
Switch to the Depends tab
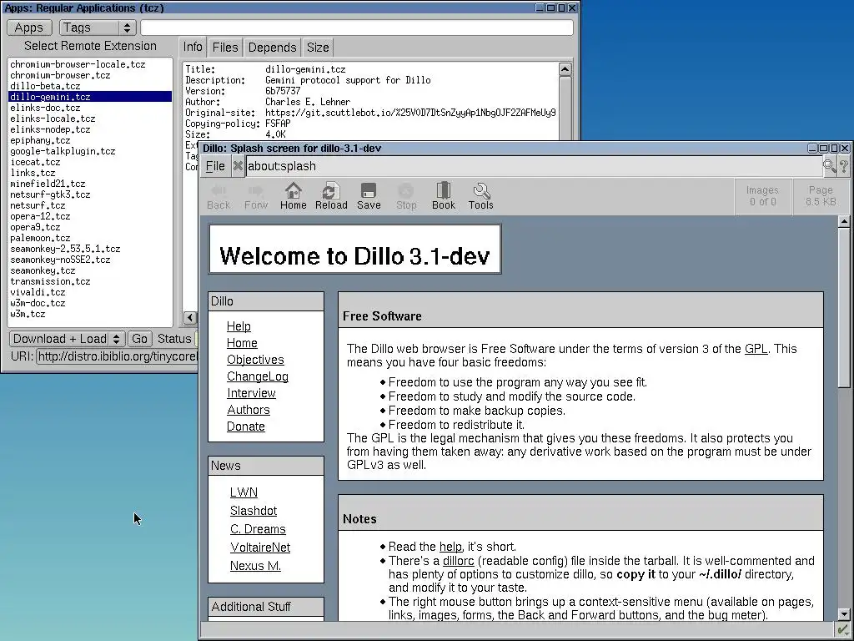click(272, 48)
